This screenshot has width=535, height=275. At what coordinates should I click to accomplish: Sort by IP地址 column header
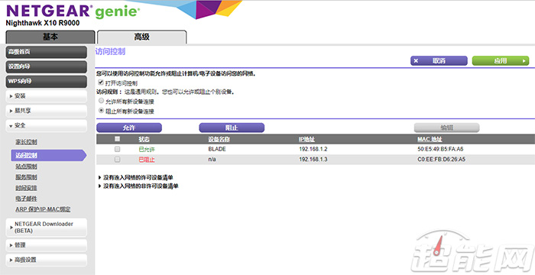click(x=306, y=139)
